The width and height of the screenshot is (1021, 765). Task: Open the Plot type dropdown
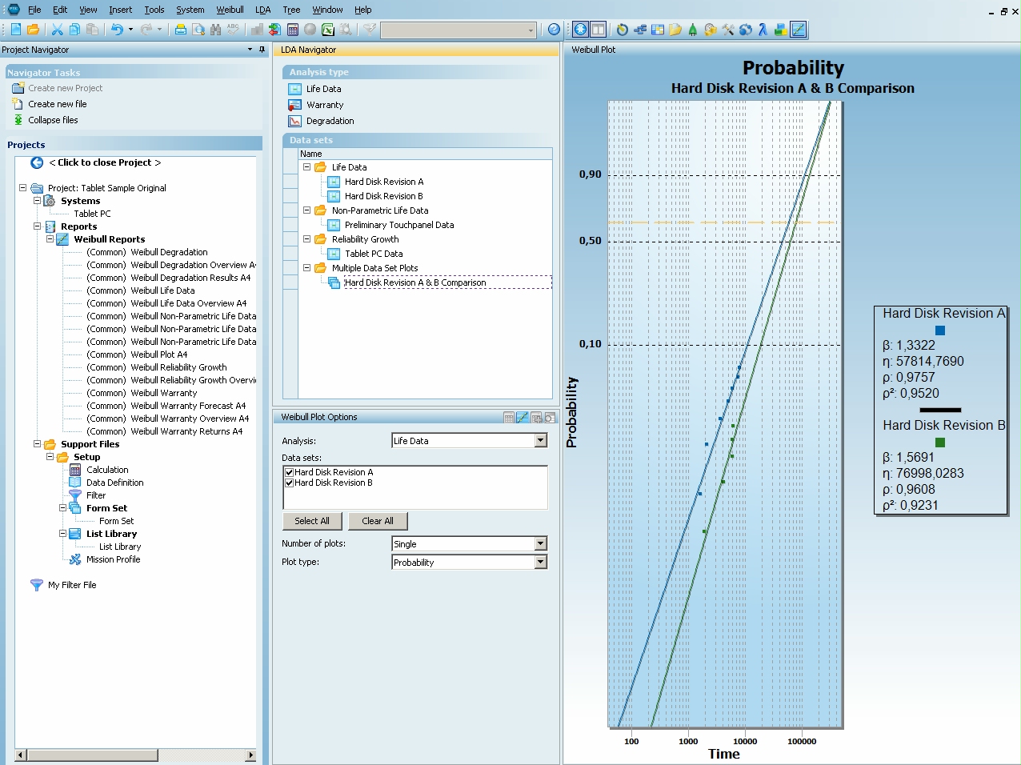[540, 563]
